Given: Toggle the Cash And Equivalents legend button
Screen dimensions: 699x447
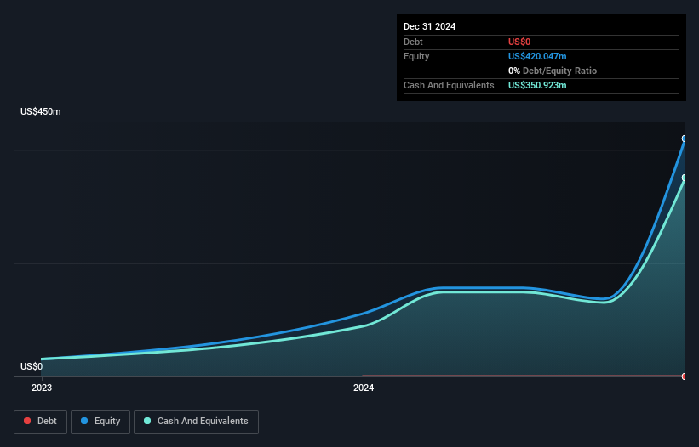Looking at the screenshot, I should click(x=196, y=422).
